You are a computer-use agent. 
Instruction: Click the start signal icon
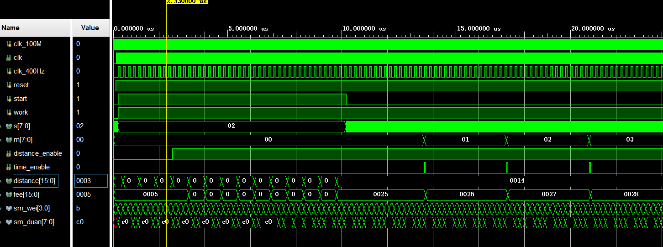[9, 99]
